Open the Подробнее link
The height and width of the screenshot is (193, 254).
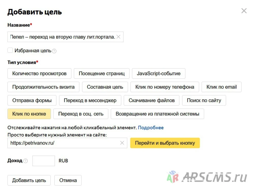pos(151,128)
